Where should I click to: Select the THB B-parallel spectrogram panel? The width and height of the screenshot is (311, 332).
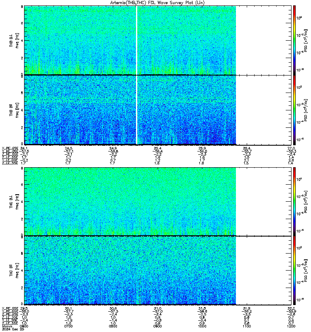tap(158, 110)
